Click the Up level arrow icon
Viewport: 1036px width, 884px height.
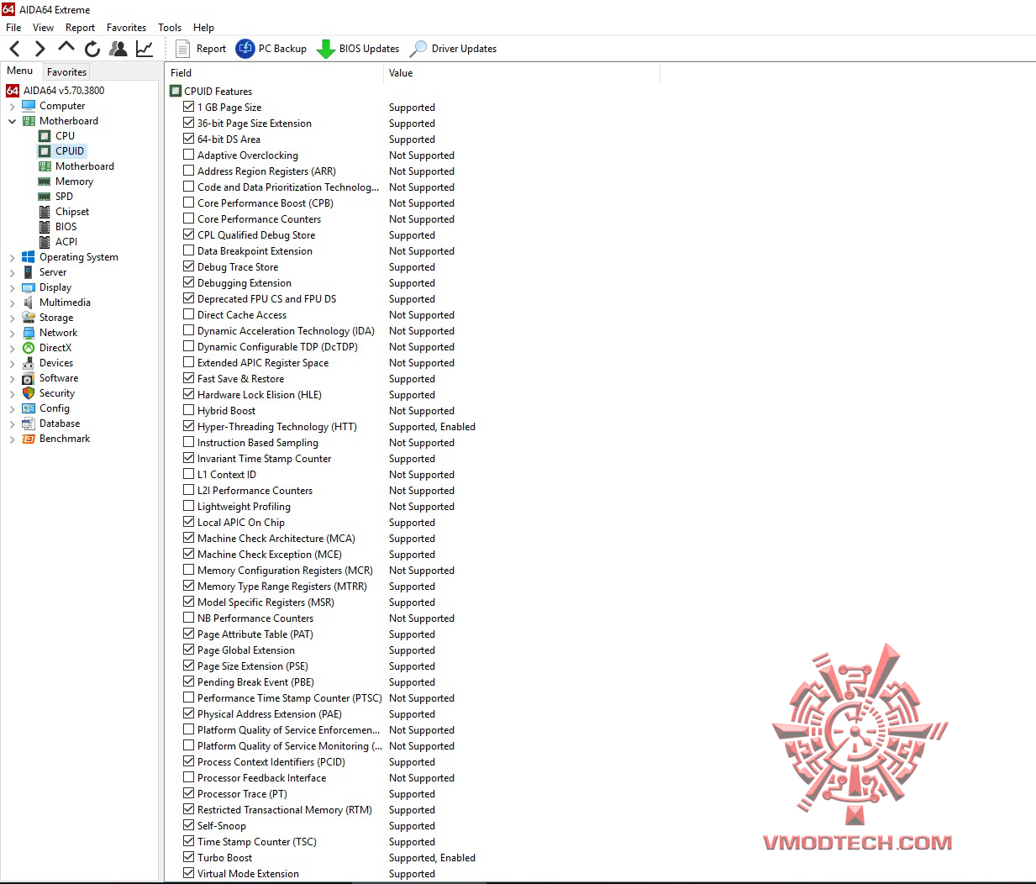coord(66,47)
